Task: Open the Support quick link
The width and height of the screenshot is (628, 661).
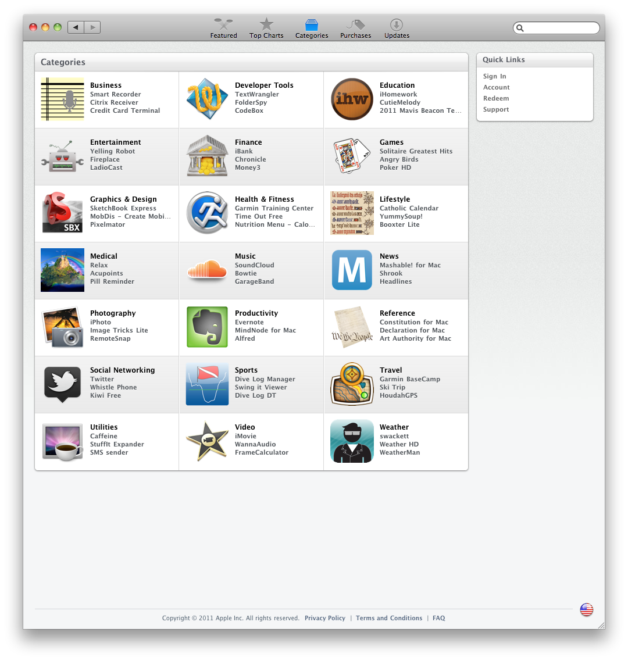Action: point(495,109)
